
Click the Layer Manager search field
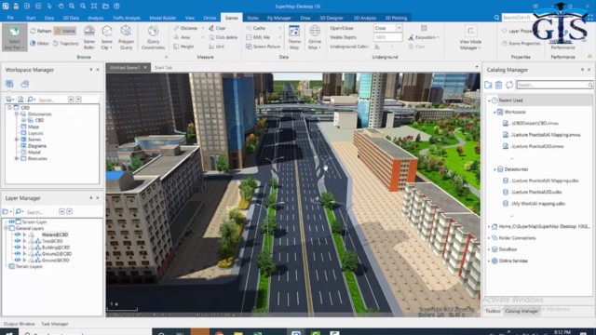pos(41,212)
